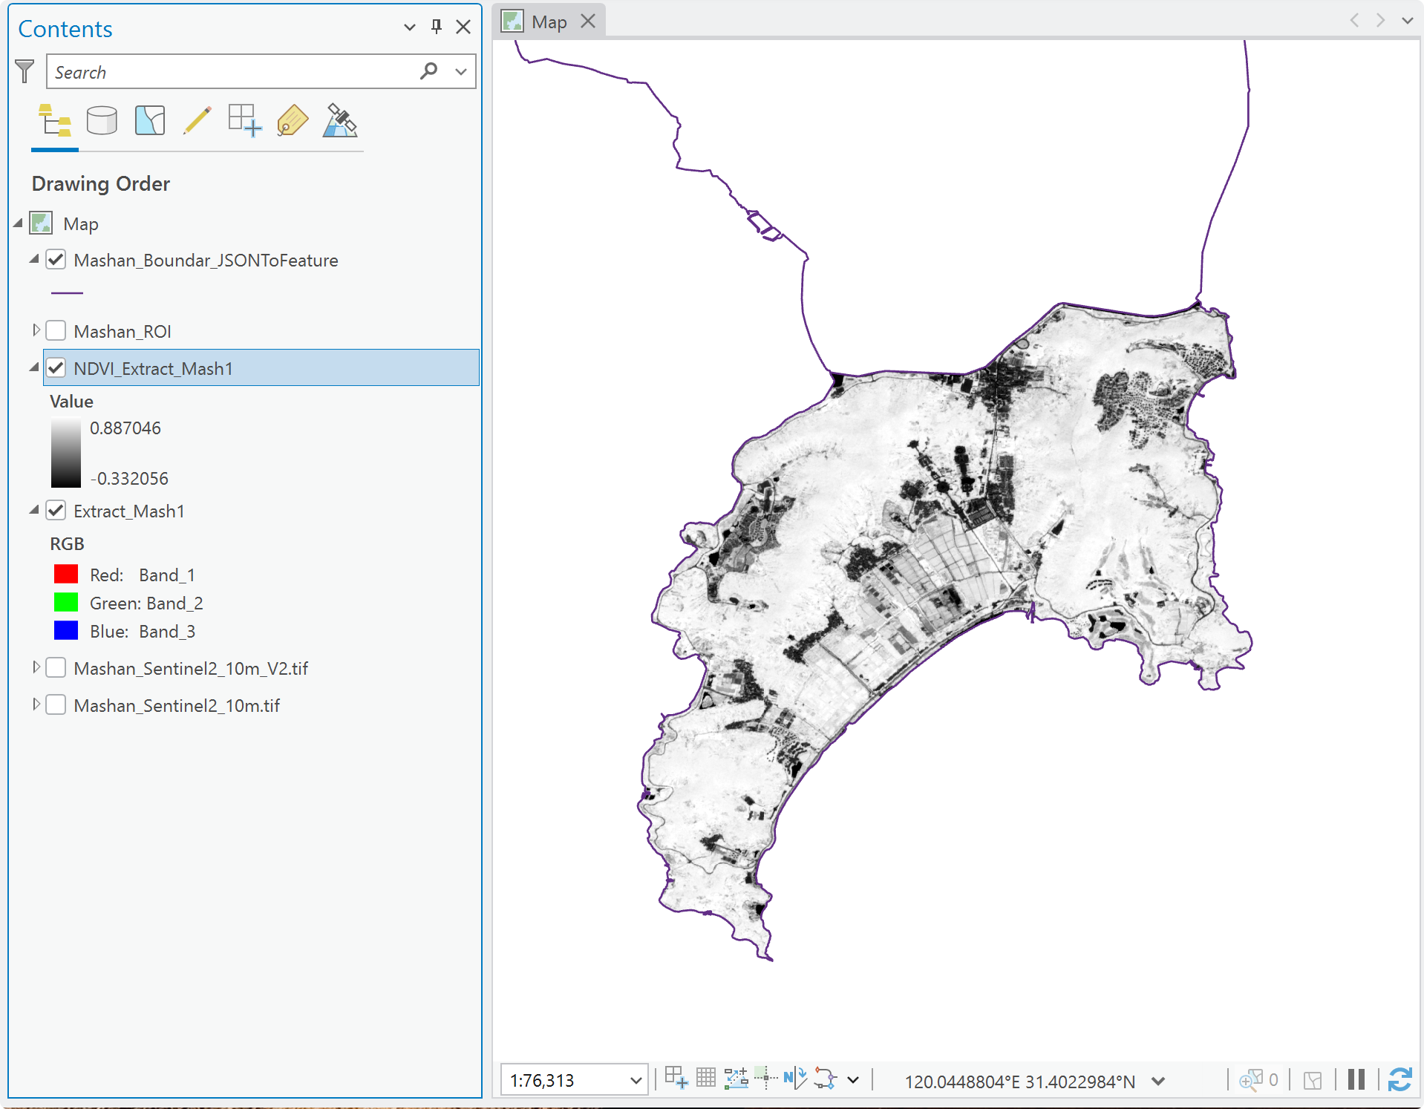Click List By Snapping icon
The image size is (1424, 1109).
[245, 120]
